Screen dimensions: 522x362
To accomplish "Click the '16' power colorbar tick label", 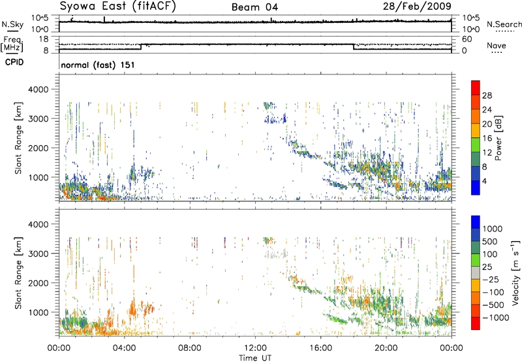I will coord(487,139).
